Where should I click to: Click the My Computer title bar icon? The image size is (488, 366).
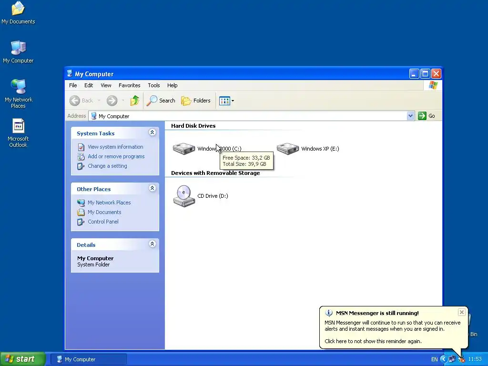point(70,74)
